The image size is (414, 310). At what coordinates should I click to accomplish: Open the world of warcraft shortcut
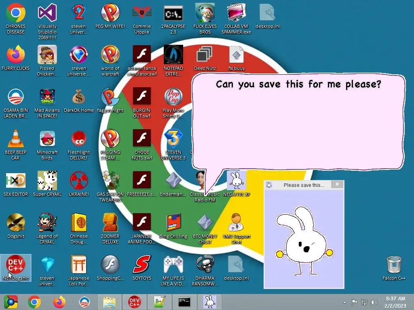pyautogui.click(x=110, y=54)
